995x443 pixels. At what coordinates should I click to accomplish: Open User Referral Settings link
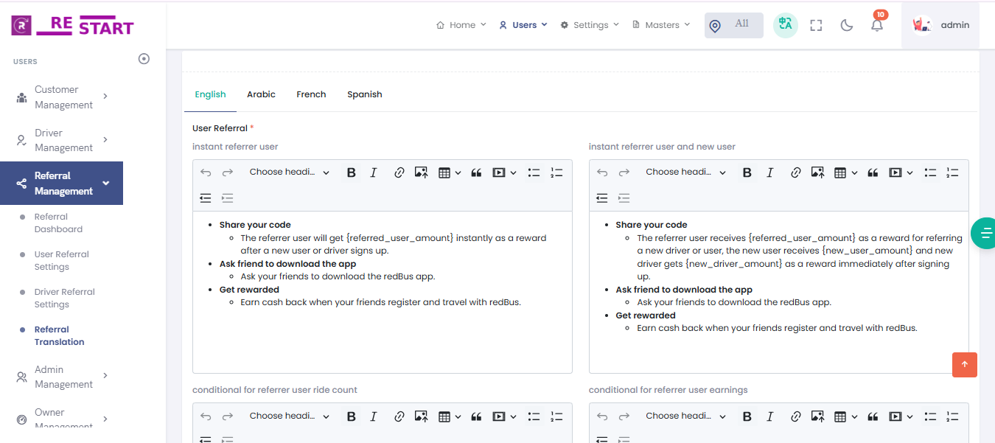click(x=61, y=260)
